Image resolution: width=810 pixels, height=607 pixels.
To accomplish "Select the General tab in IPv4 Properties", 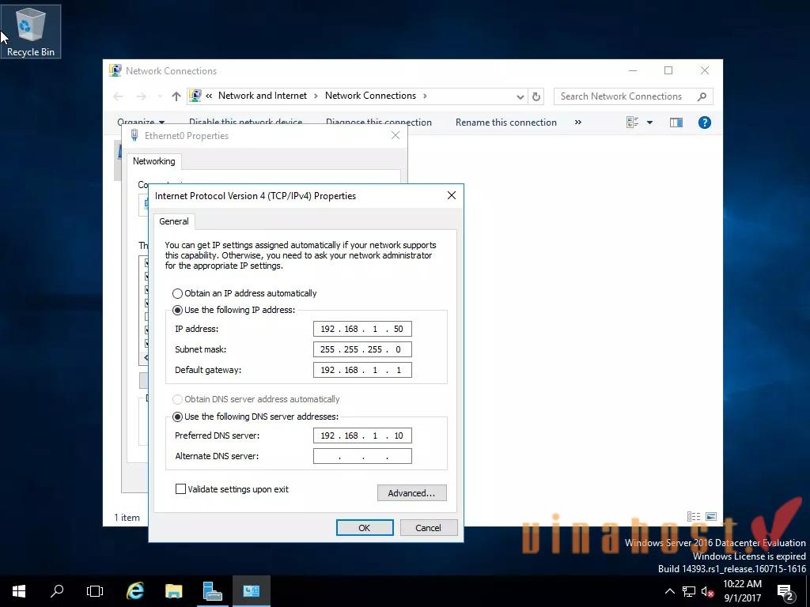I will pos(173,221).
